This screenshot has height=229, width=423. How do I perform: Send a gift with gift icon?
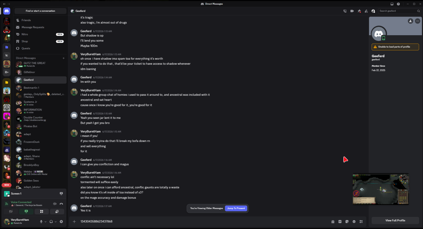click(x=333, y=222)
